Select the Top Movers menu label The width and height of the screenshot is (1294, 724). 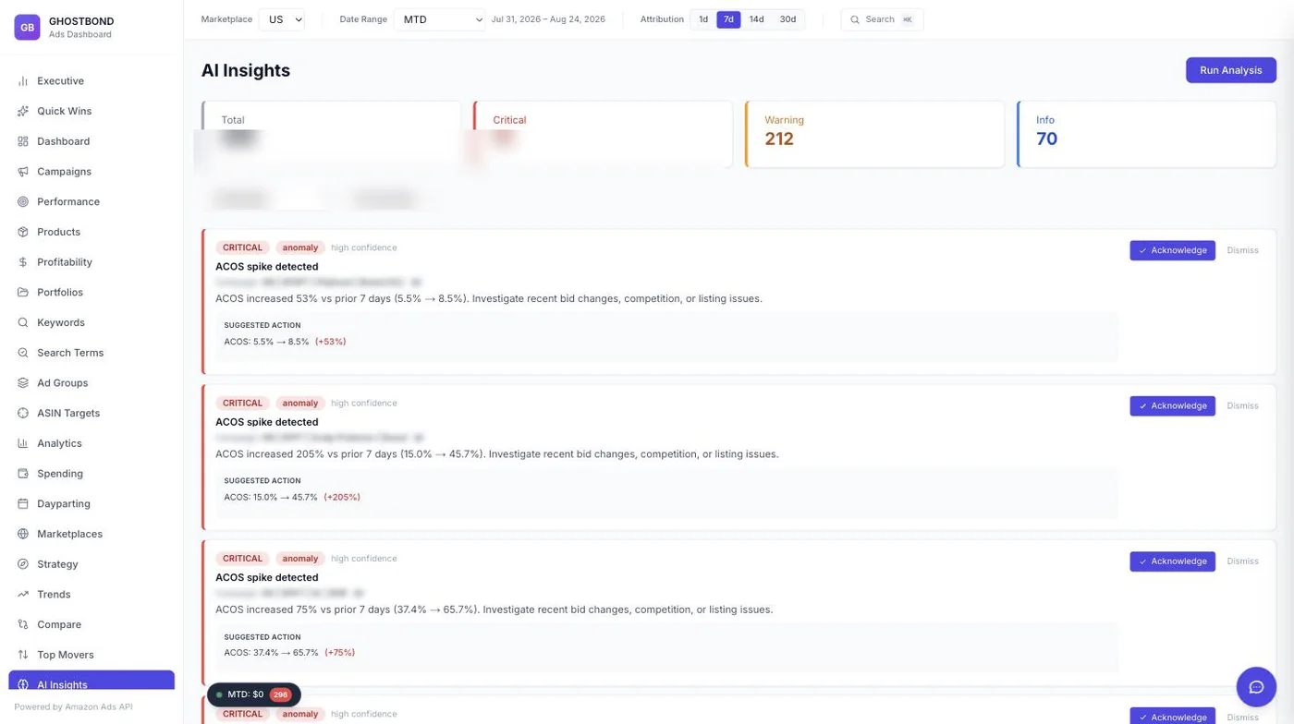[x=66, y=655]
